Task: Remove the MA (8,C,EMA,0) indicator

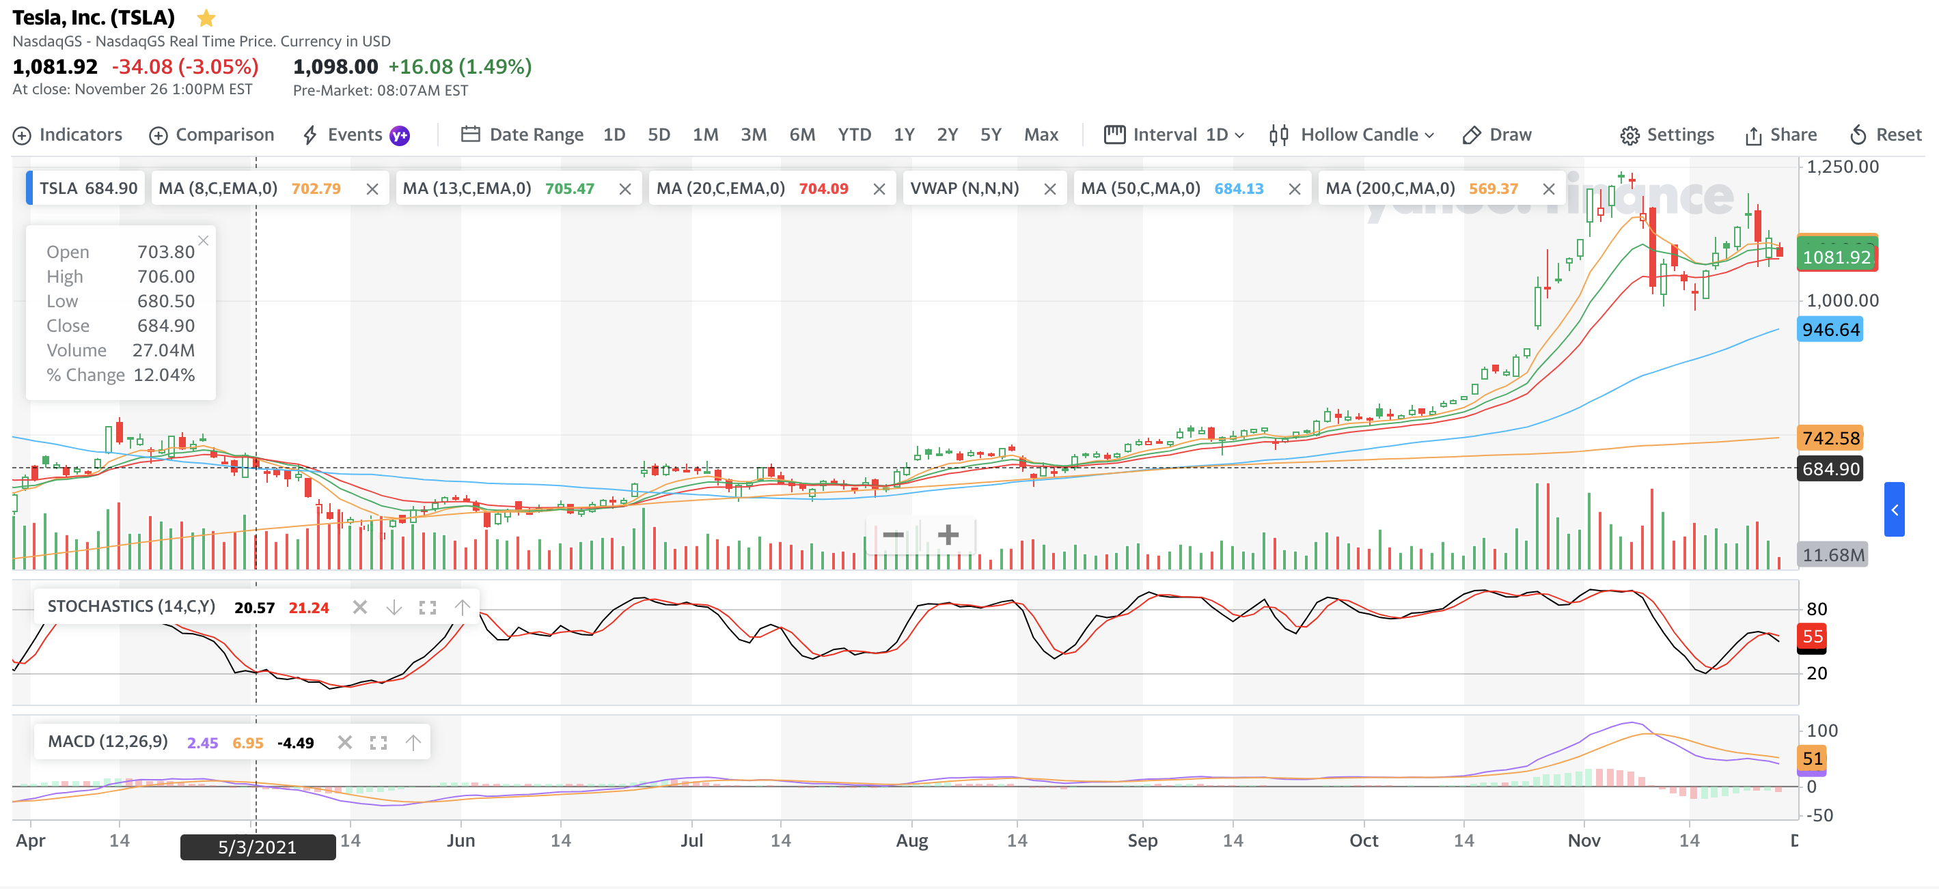Action: tap(372, 188)
